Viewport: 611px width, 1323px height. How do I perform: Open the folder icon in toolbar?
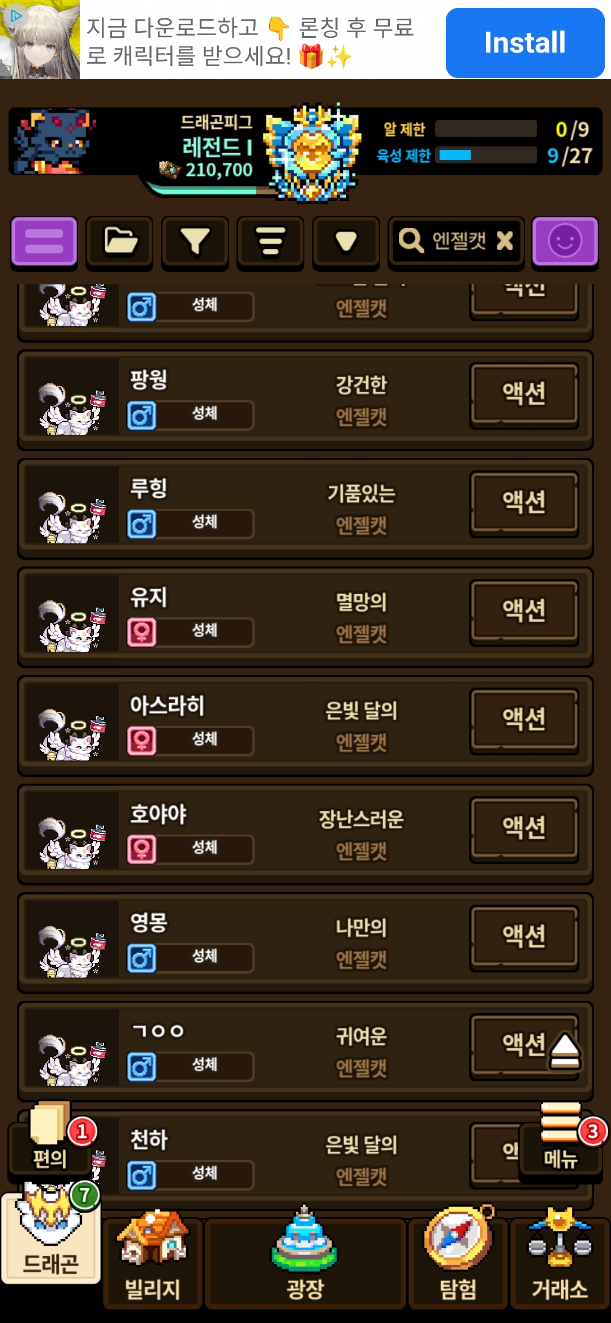coord(119,242)
